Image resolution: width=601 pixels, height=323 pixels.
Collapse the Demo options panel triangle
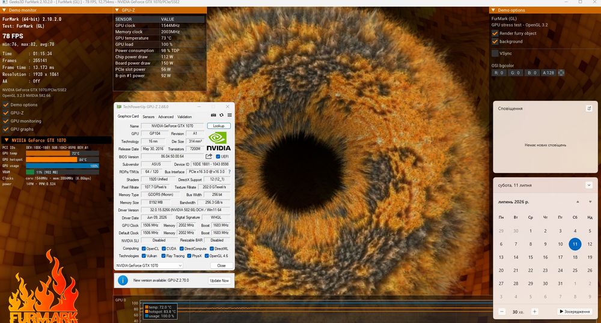pos(493,10)
